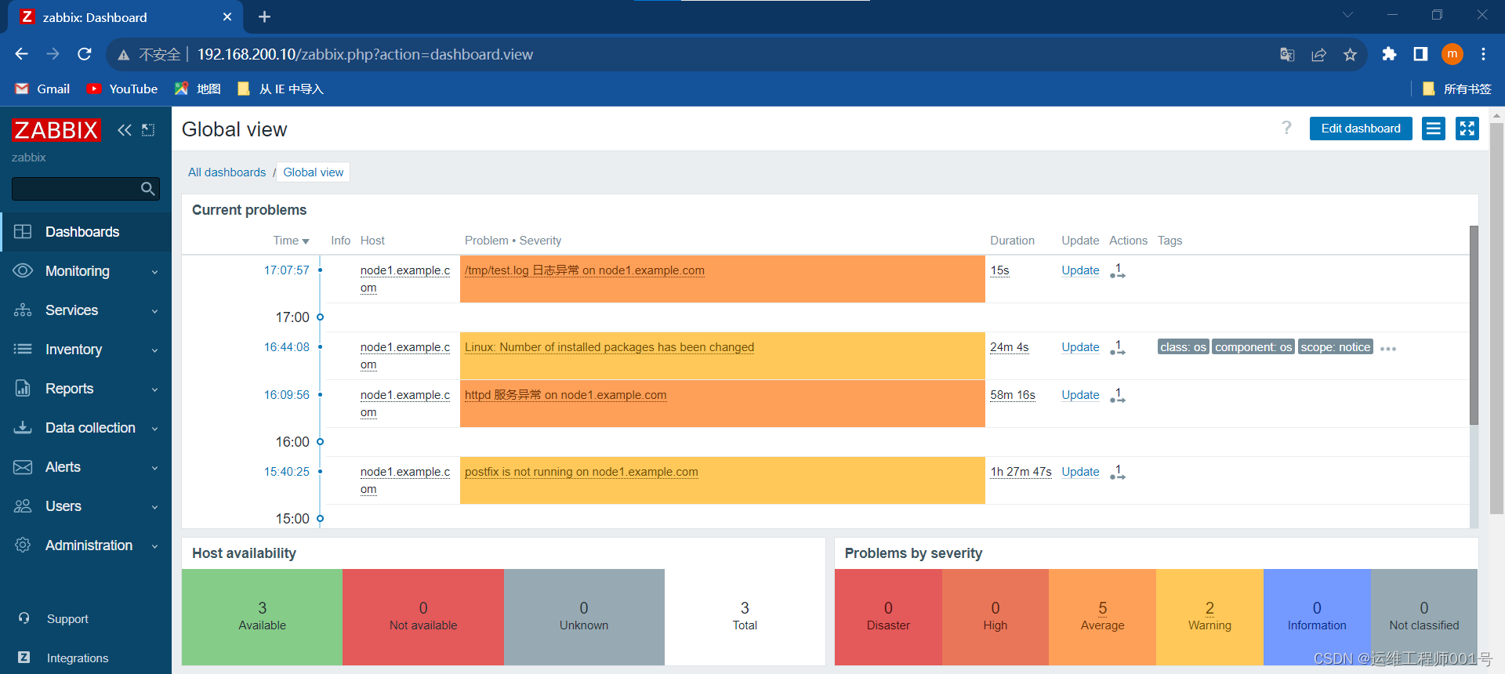Screen dimensions: 1505x674
Task: Reload the page
Action: [85, 54]
